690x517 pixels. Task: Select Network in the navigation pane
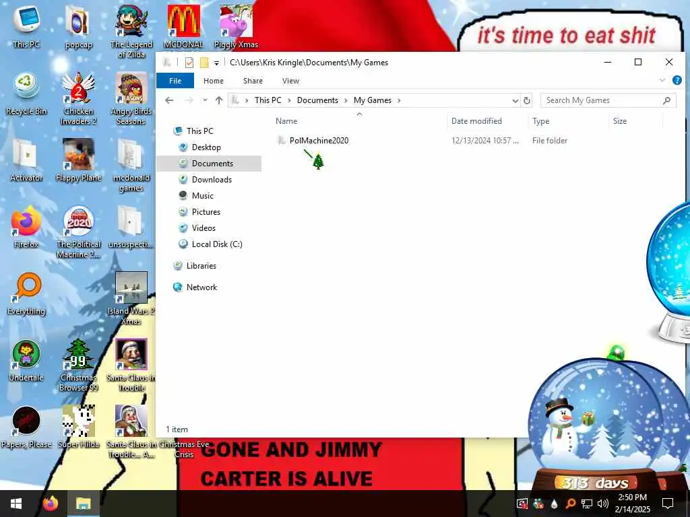[x=201, y=287]
